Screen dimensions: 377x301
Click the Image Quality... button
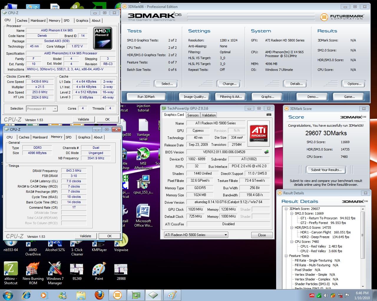[195, 97]
